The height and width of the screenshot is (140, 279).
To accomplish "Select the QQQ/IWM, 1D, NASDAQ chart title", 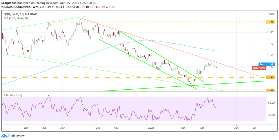I will (20, 15).
